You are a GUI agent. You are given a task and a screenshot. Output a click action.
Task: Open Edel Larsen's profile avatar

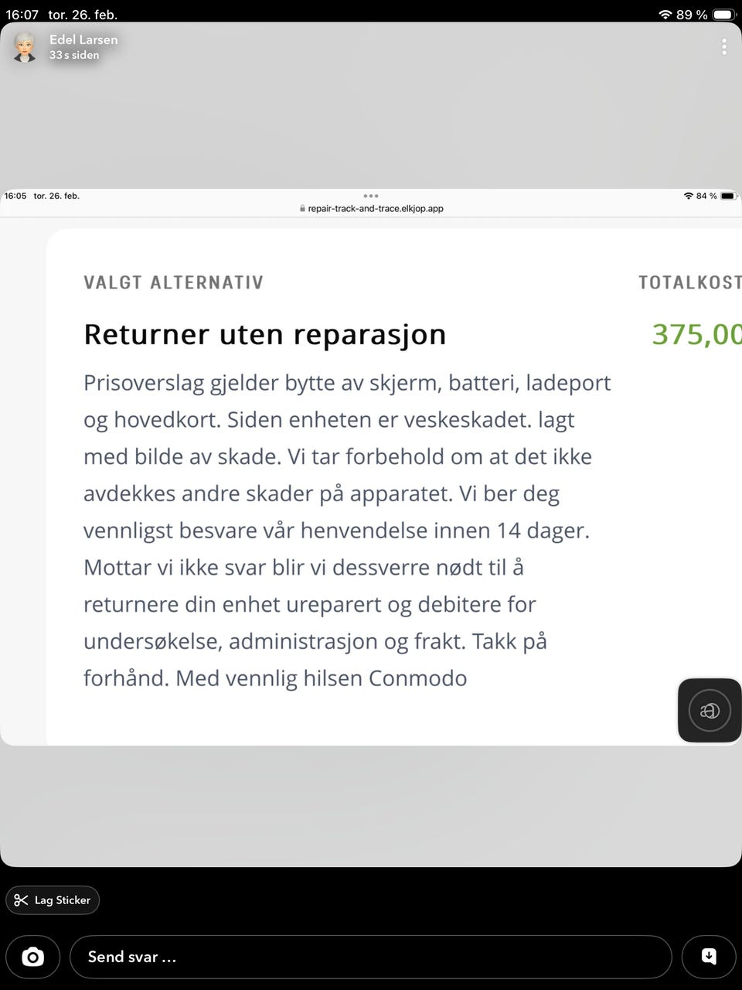click(x=25, y=47)
